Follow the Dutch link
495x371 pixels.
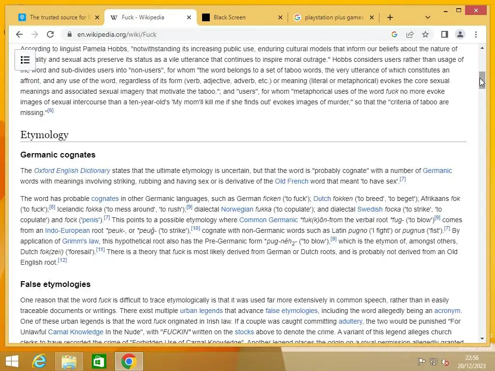coord(322,199)
